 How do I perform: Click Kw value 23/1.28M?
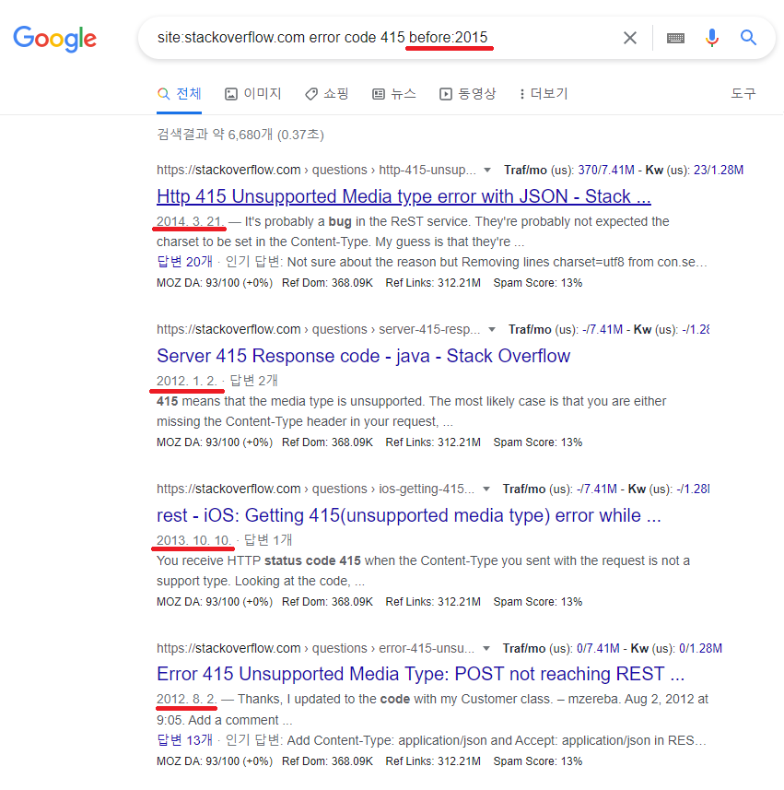pyautogui.click(x=719, y=171)
